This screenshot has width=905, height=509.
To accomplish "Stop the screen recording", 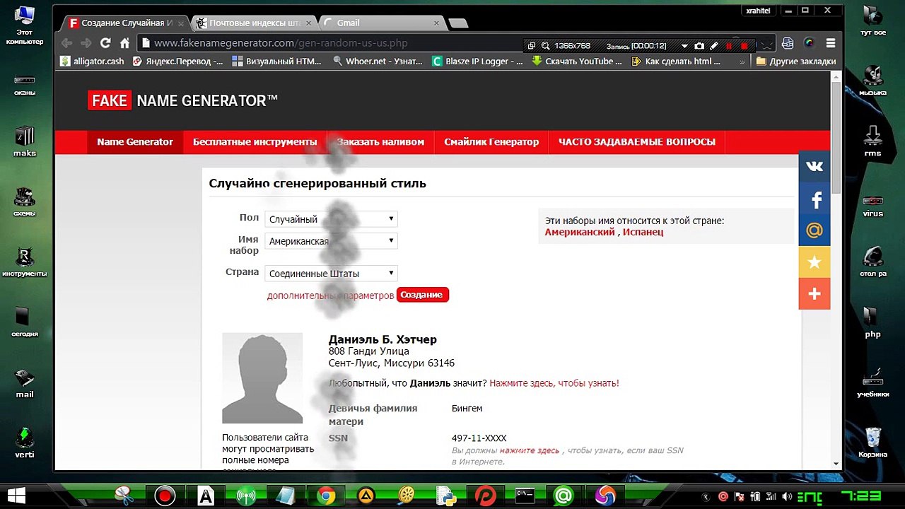I will [744, 45].
